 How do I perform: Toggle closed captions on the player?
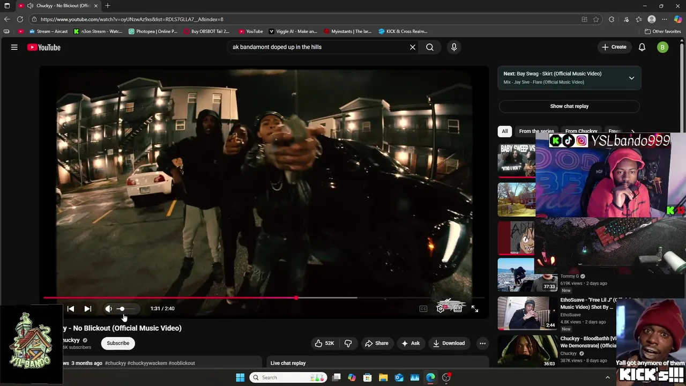coord(423,309)
